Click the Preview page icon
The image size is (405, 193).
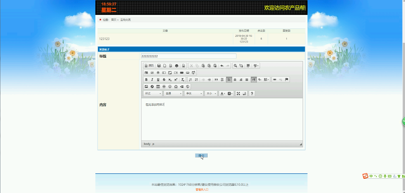pos(171,66)
